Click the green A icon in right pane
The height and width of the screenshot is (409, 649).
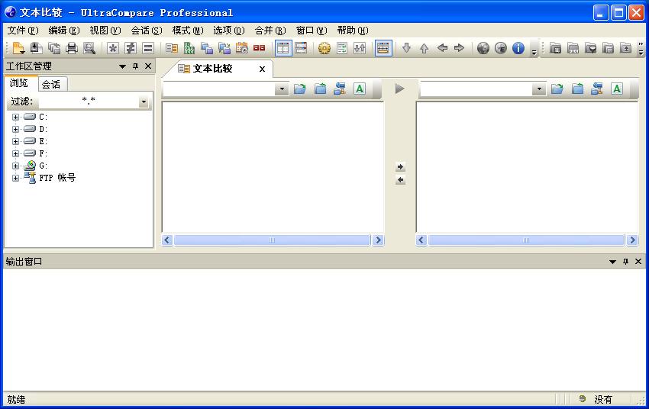tap(617, 89)
